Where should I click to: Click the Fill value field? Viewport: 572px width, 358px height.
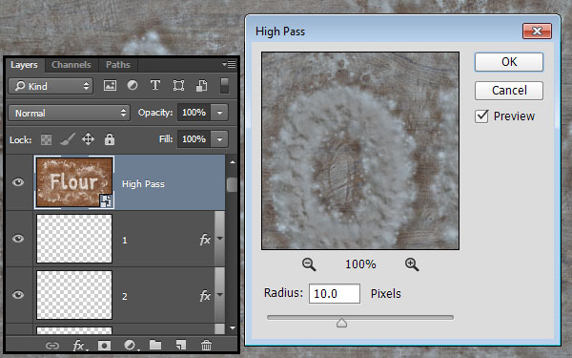194,139
